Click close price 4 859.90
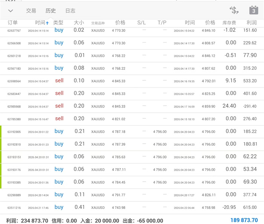 (209, 106)
